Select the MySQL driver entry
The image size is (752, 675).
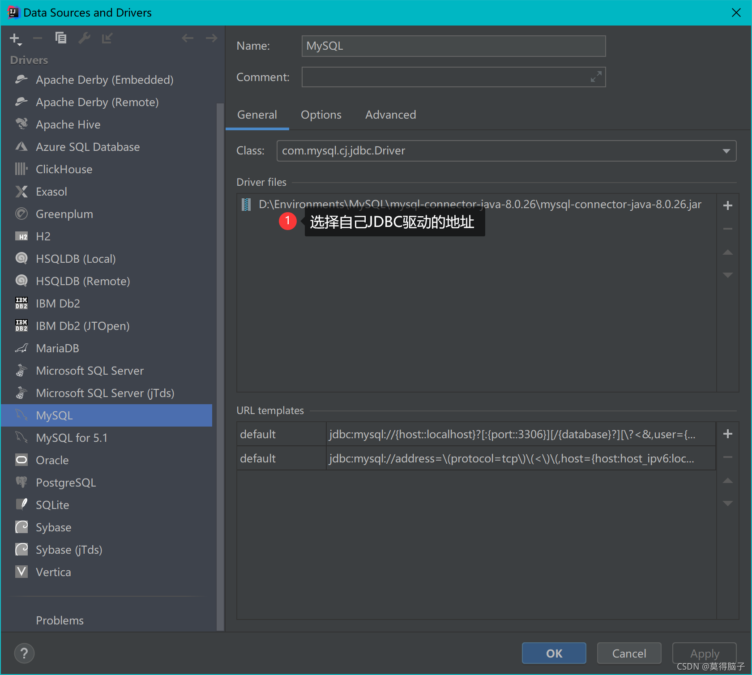[x=107, y=415]
